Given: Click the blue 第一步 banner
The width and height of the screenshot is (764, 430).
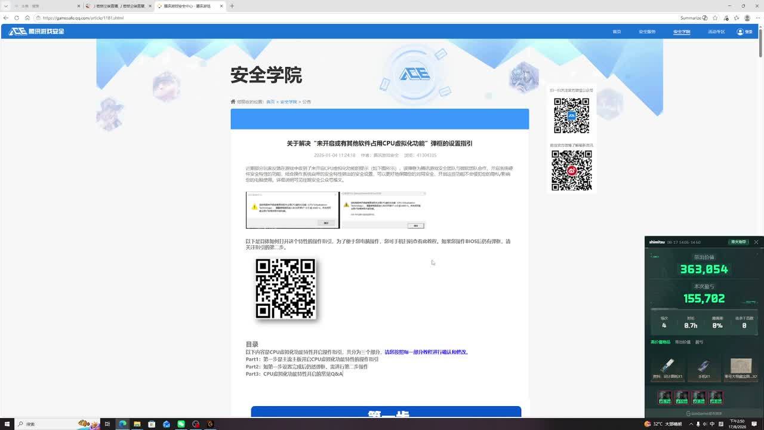Looking at the screenshot, I should point(386,412).
